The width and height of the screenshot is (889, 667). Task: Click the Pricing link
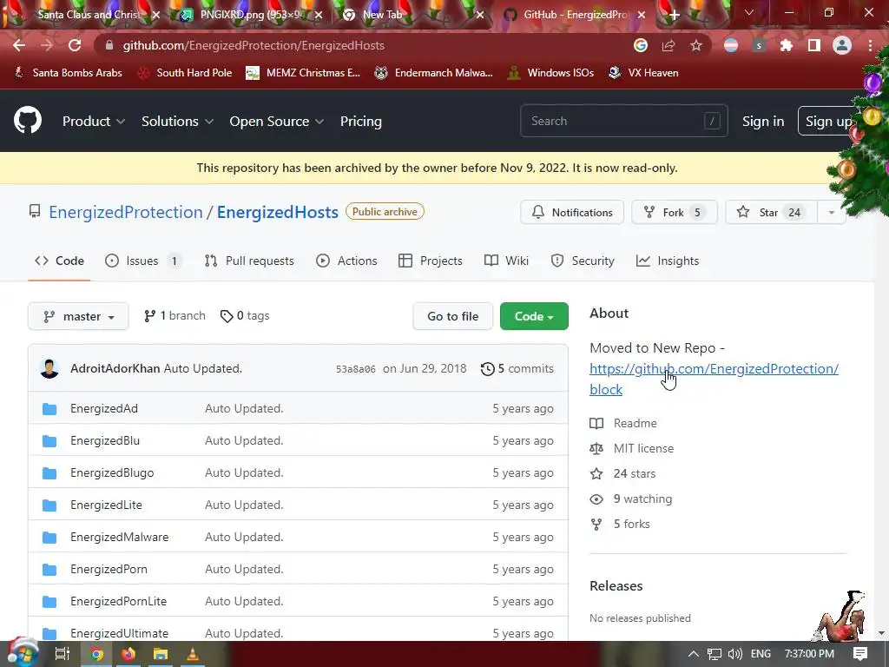click(360, 122)
